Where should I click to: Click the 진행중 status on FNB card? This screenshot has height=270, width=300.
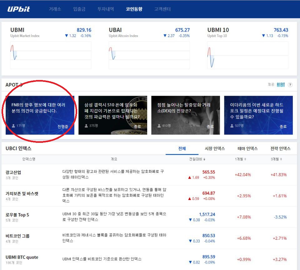coord(63,127)
